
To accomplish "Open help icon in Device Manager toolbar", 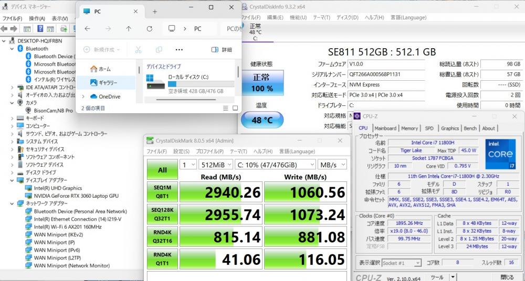I will pyautogui.click(x=40, y=29).
